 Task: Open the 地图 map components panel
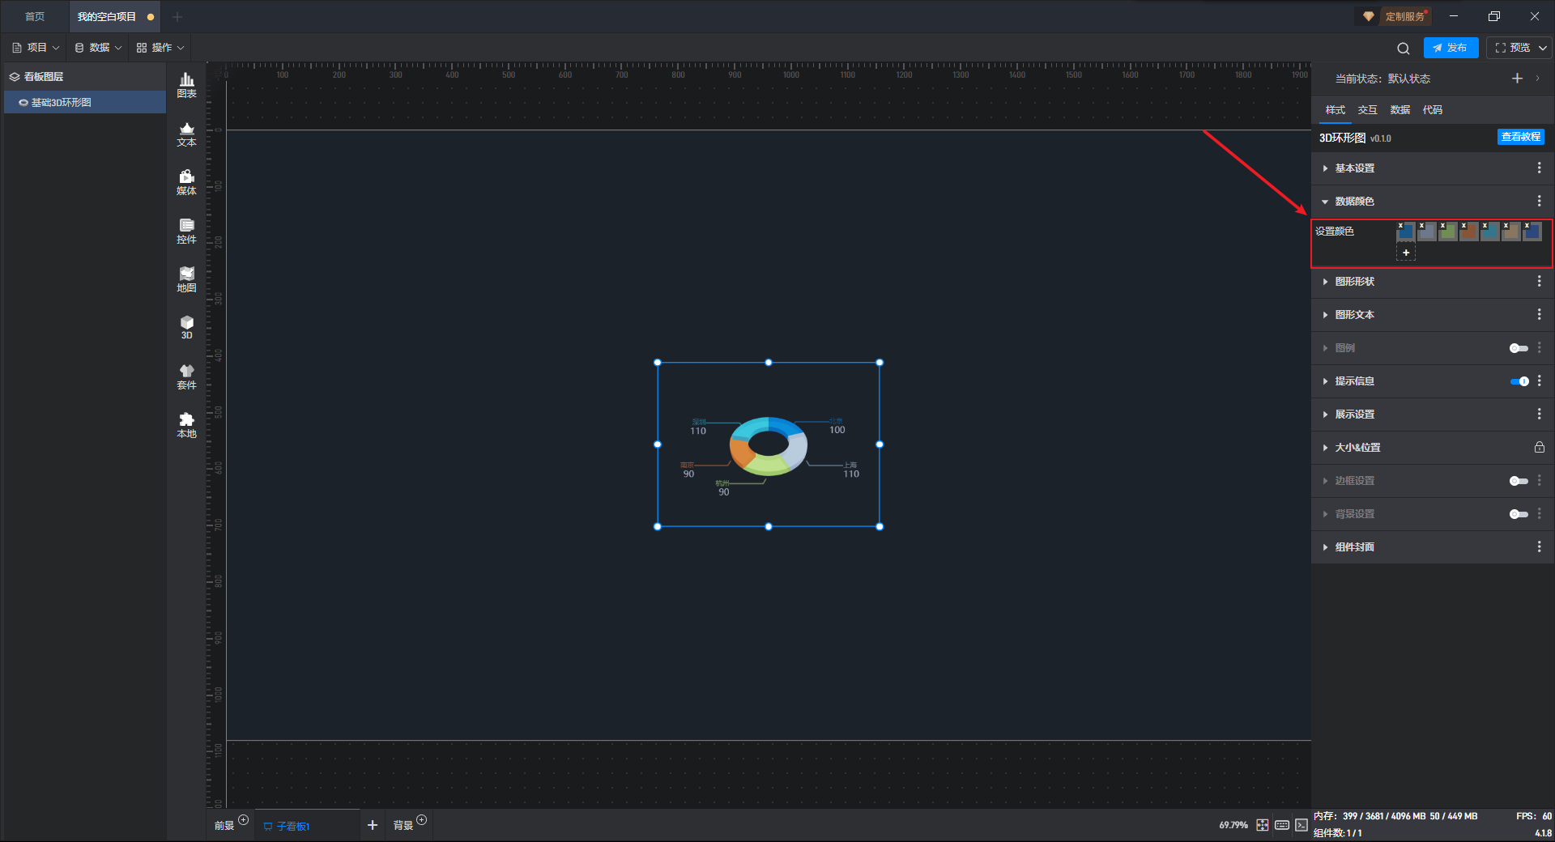pyautogui.click(x=186, y=279)
